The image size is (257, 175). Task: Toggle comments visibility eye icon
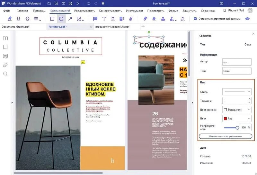click(247, 19)
